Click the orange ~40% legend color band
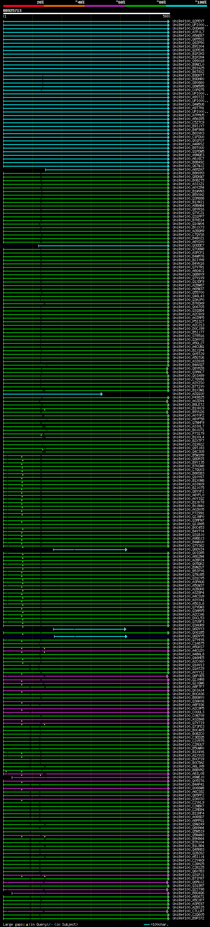The image size is (210, 927). (x=64, y=6)
